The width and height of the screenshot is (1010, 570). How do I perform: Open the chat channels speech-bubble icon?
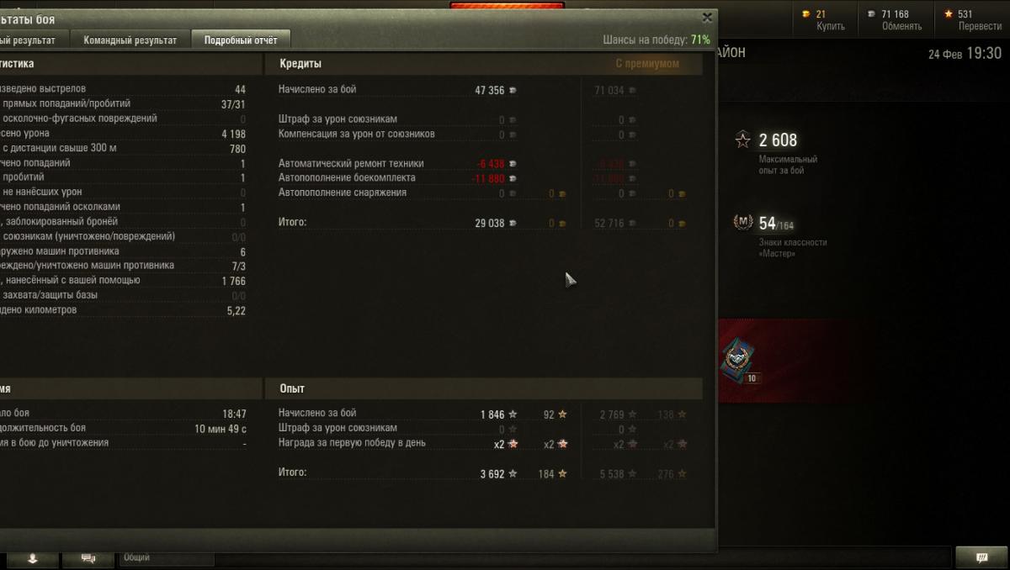(87, 558)
